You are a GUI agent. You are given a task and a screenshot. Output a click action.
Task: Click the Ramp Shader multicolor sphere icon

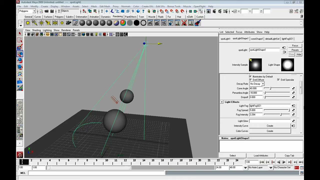pos(123,23)
